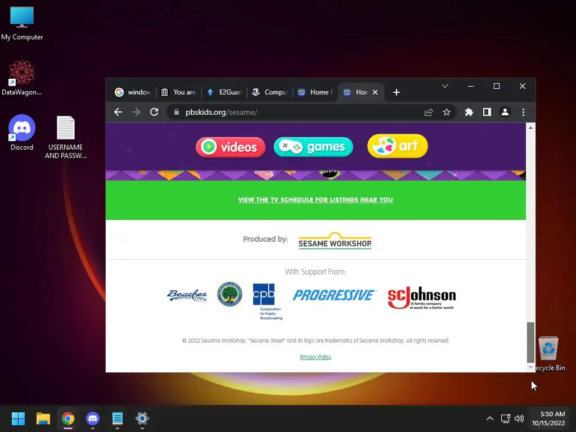Open the network tray icon
576x432 pixels.
[506, 418]
